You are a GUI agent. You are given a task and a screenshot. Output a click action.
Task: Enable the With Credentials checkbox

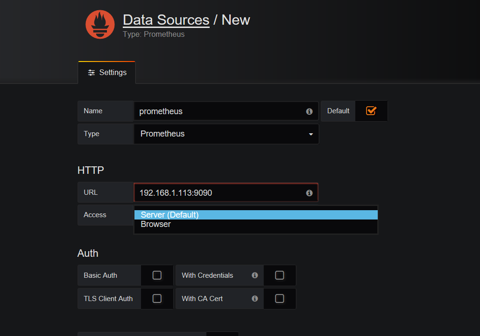pyautogui.click(x=280, y=275)
